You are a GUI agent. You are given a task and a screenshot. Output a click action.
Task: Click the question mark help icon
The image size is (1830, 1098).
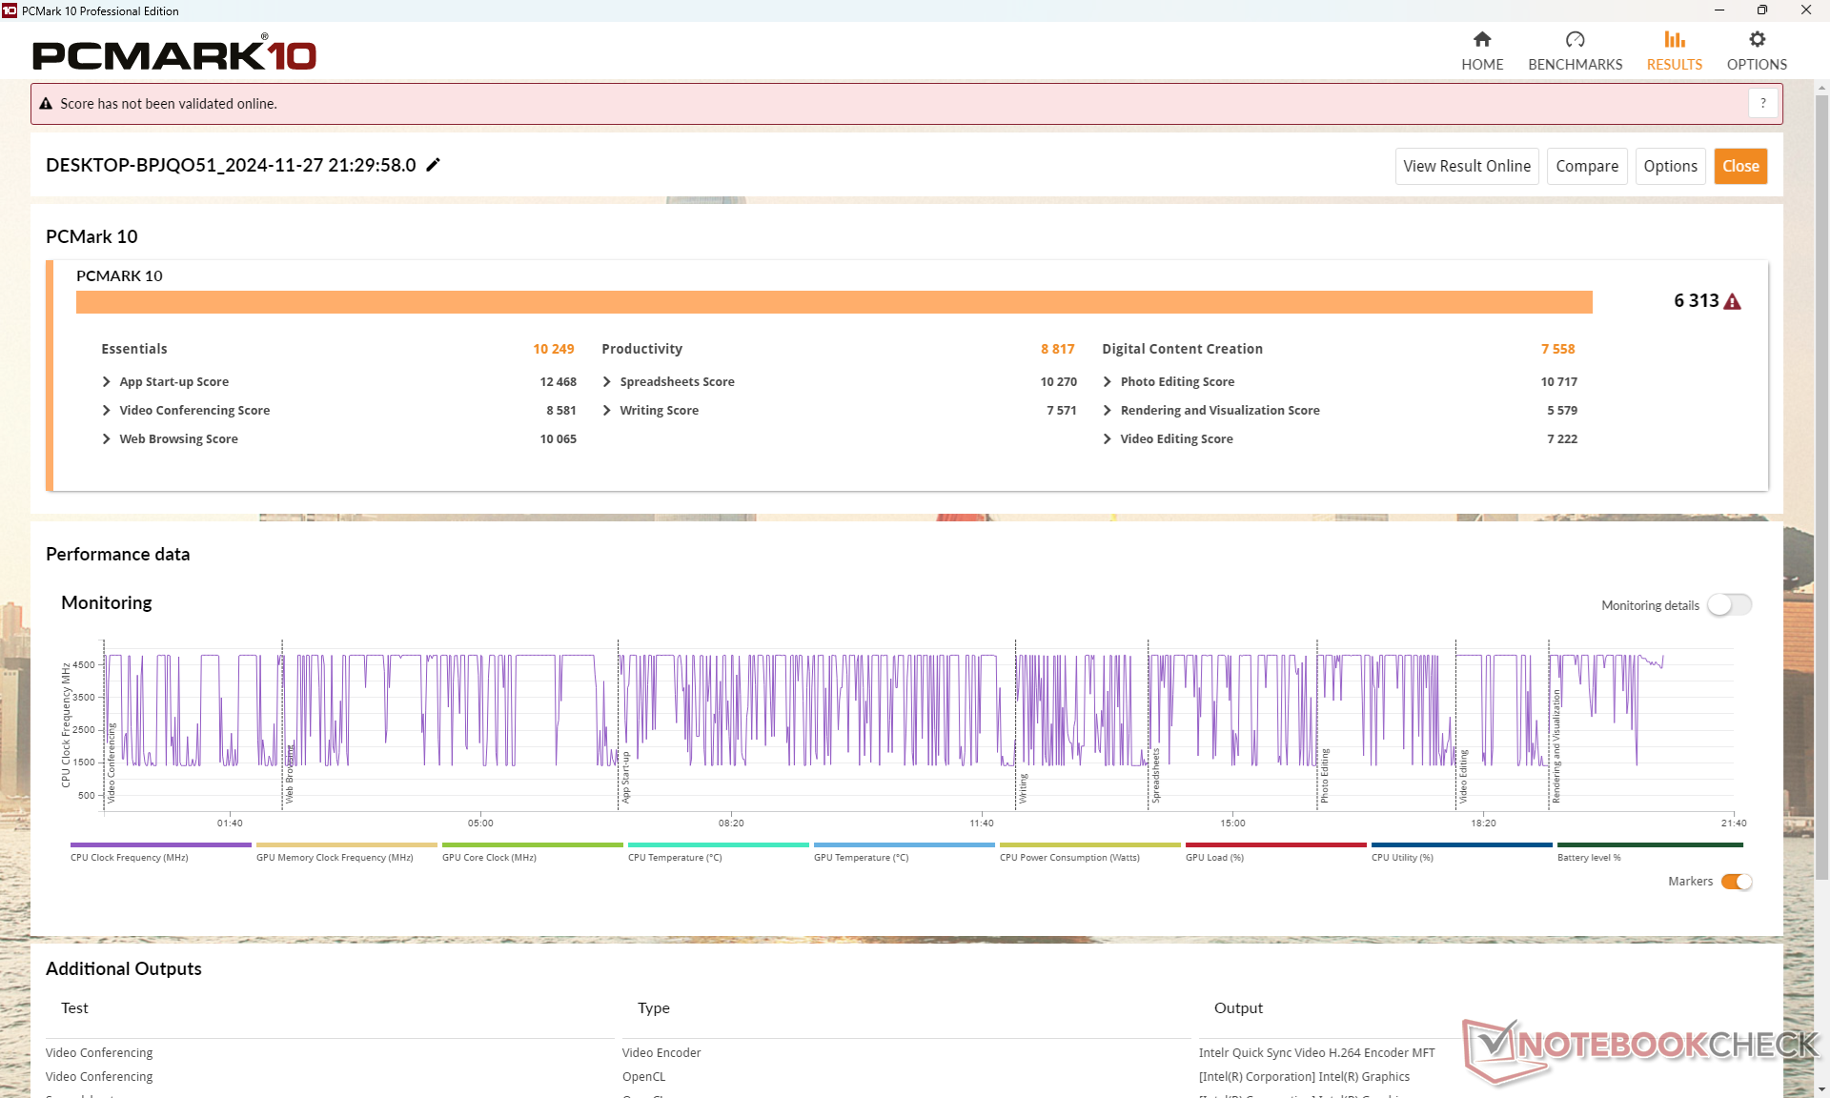pos(1762,103)
